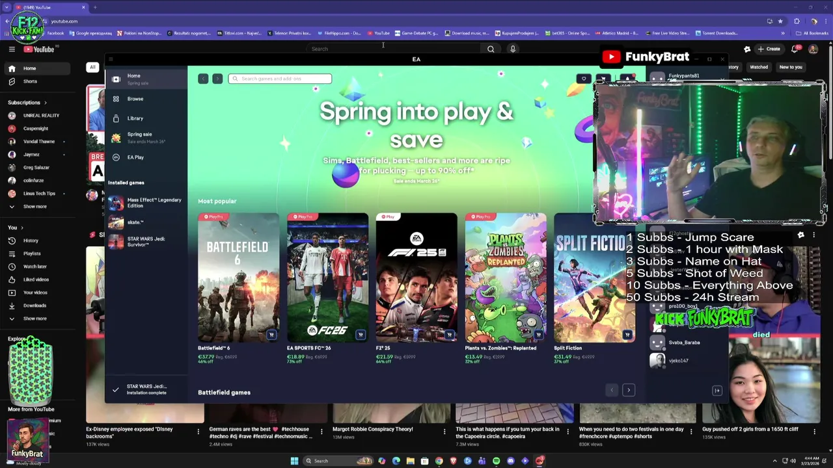Bookmark page with browser star icon
Screen dimensions: 833x468
click(x=780, y=21)
